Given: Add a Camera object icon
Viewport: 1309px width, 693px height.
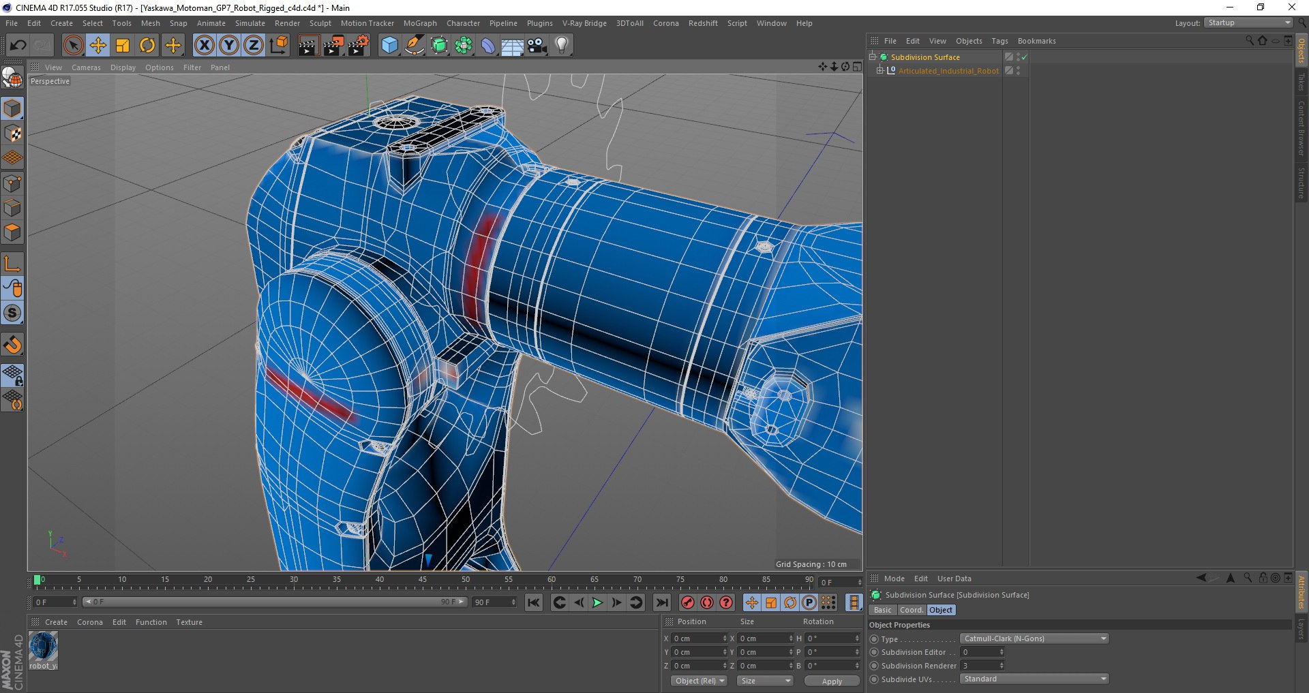Looking at the screenshot, I should coord(537,46).
